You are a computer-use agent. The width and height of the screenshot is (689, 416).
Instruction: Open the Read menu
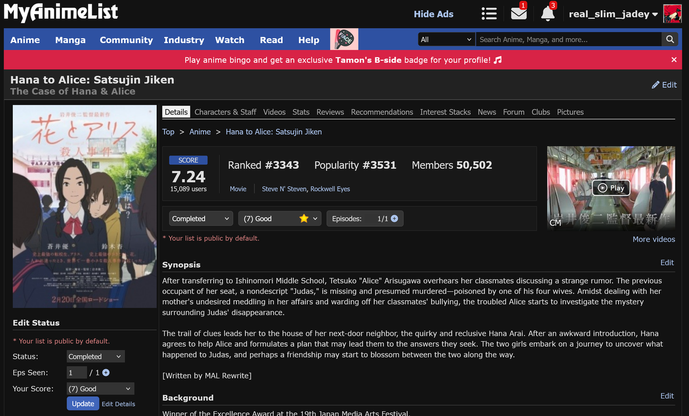tap(271, 40)
